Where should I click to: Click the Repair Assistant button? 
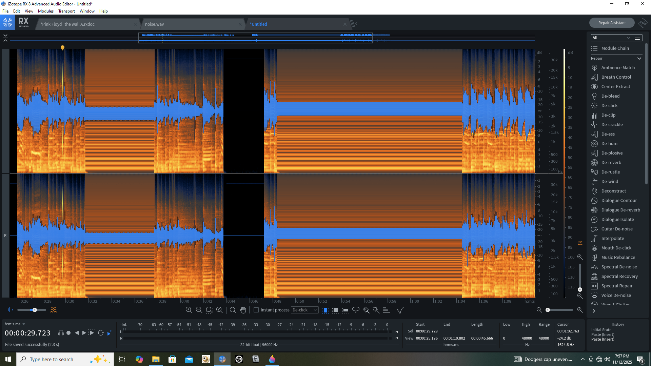(612, 23)
